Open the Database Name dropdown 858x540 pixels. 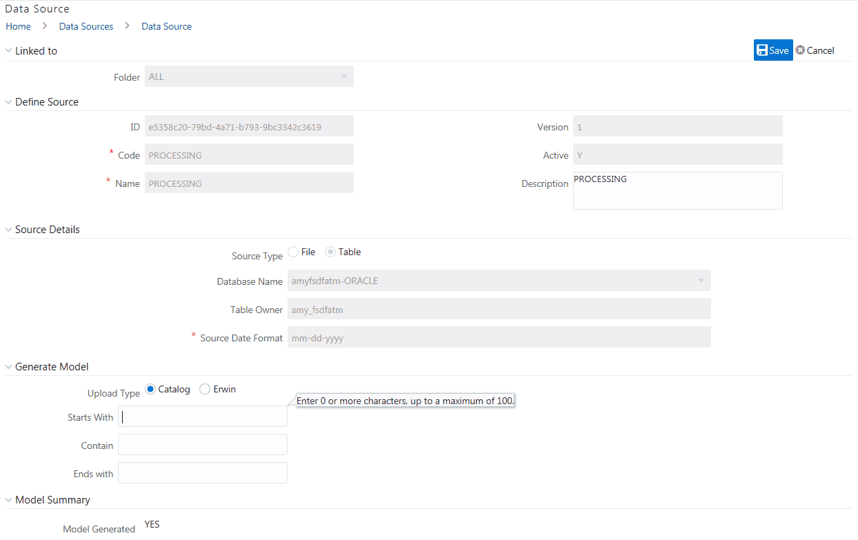pyautogui.click(x=701, y=280)
